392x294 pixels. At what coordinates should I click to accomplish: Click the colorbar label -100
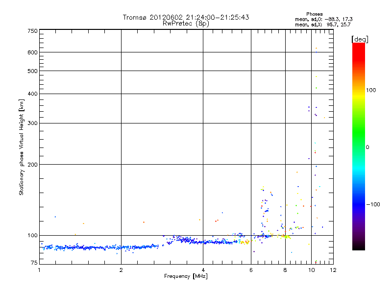tap(373, 204)
